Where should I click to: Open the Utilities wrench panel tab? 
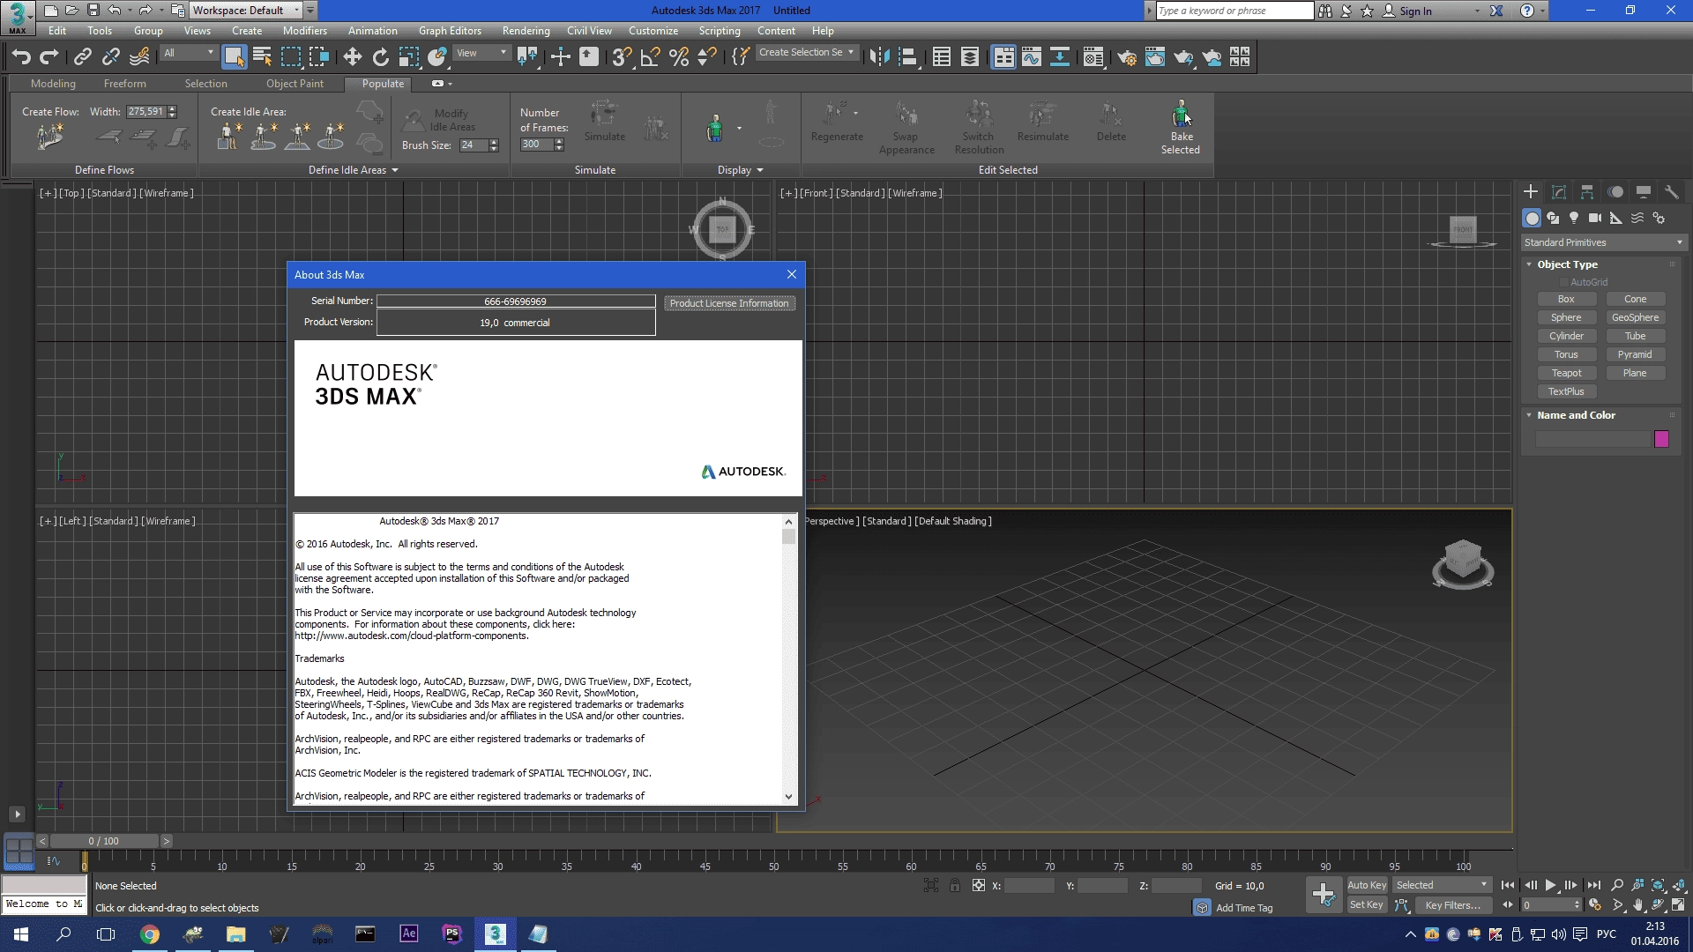1671,192
